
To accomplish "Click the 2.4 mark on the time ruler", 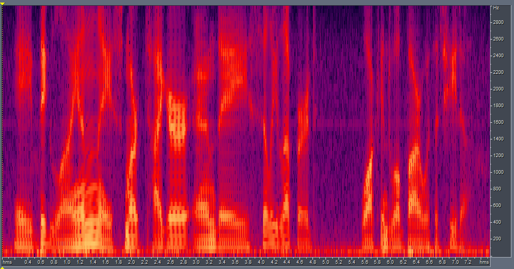I will tap(157, 262).
